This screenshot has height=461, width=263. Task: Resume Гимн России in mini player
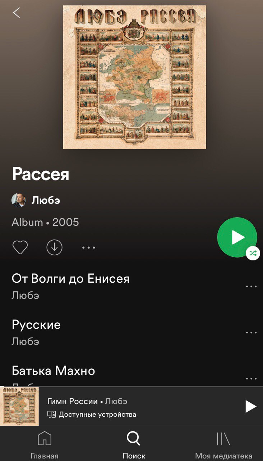[x=251, y=407]
